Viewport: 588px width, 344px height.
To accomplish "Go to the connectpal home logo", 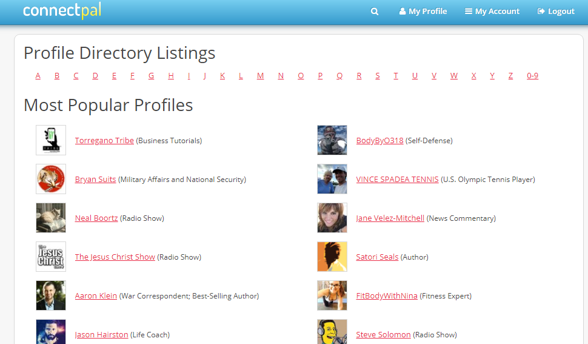I will pos(62,11).
